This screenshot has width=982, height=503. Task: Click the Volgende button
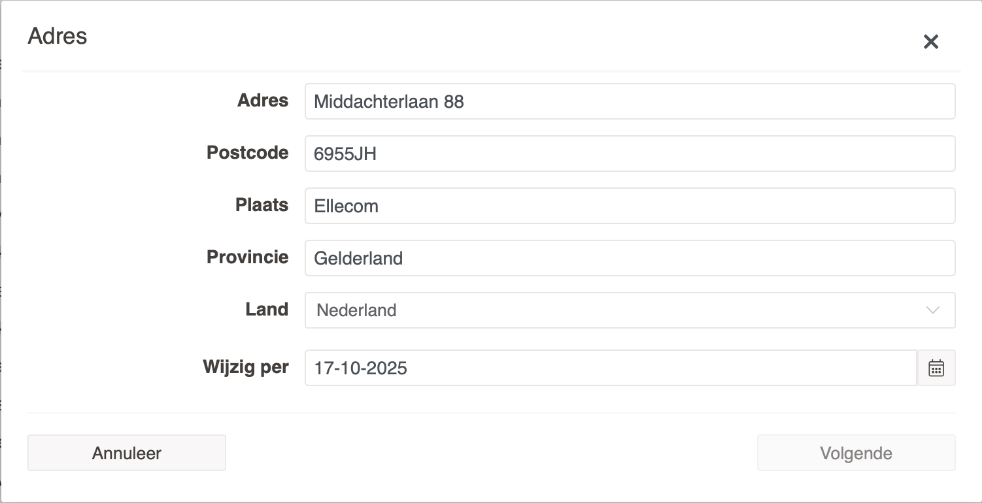coord(856,453)
